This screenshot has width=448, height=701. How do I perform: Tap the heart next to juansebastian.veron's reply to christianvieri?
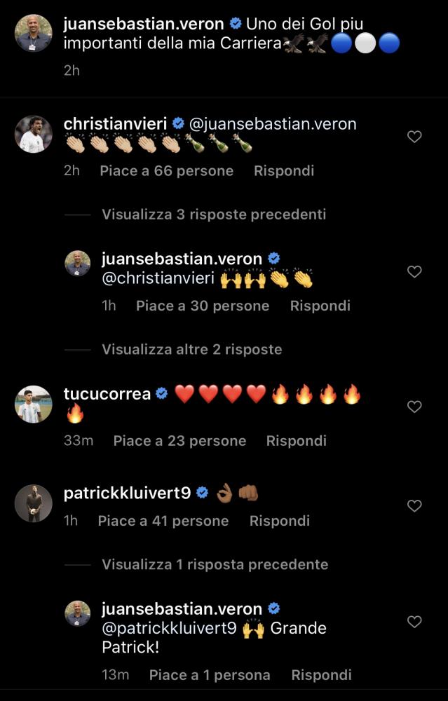[x=414, y=271]
